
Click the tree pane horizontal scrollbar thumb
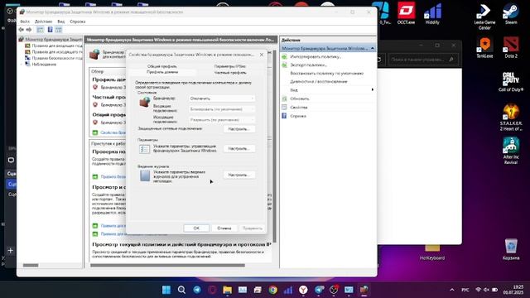(31, 266)
